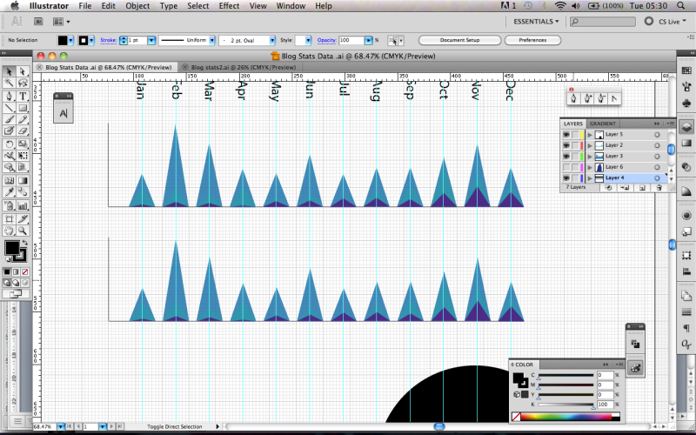Click the Opacity link in control bar
This screenshot has height=435, width=696.
pos(327,40)
